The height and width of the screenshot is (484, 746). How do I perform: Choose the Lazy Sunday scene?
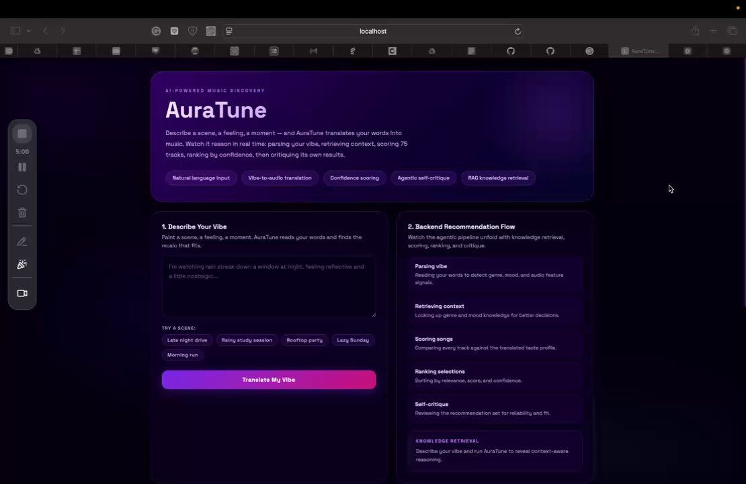click(x=353, y=340)
